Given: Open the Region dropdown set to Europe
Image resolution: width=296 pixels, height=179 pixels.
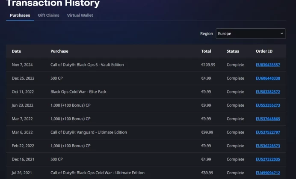Looking at the screenshot, I should click(251, 33).
